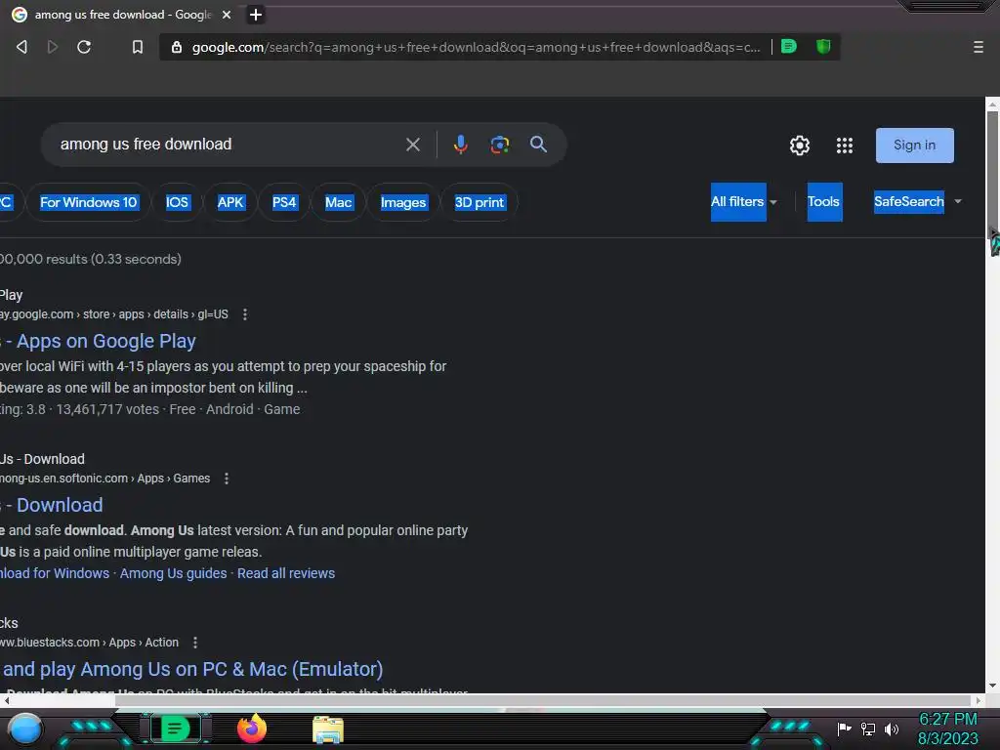
Task: Switch to the 'Images' filter chip
Action: tap(403, 202)
